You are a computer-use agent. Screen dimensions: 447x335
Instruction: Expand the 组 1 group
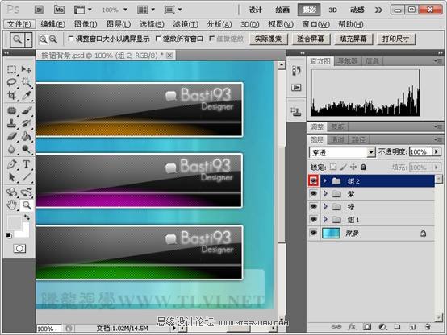coord(325,219)
